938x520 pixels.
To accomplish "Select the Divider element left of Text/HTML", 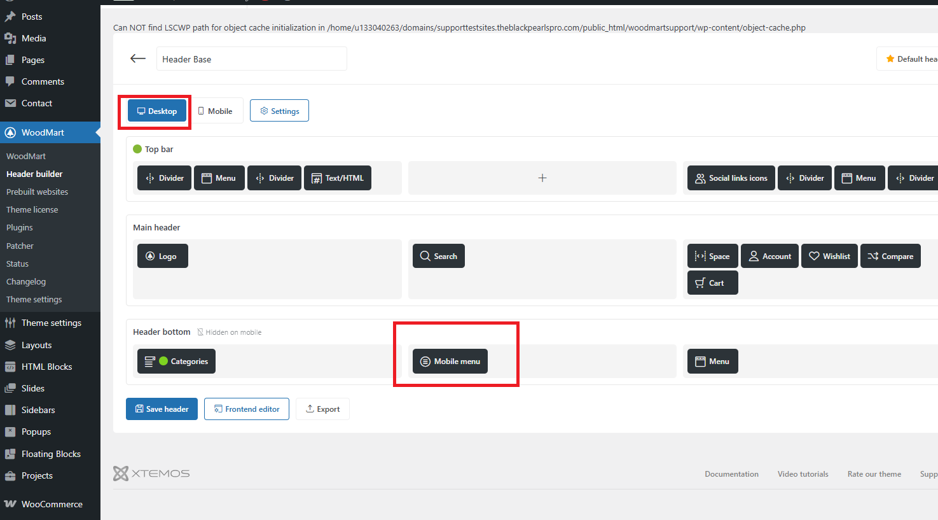I will click(x=275, y=178).
